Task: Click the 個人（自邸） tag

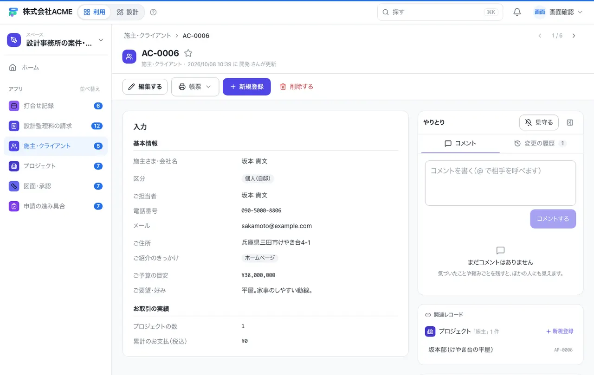Action: (x=258, y=178)
